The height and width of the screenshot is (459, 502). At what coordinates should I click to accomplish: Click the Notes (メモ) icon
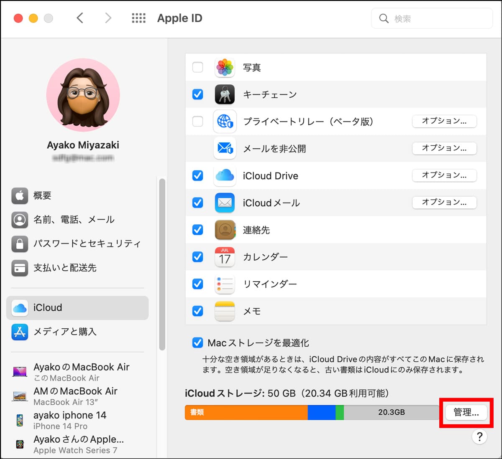point(225,311)
